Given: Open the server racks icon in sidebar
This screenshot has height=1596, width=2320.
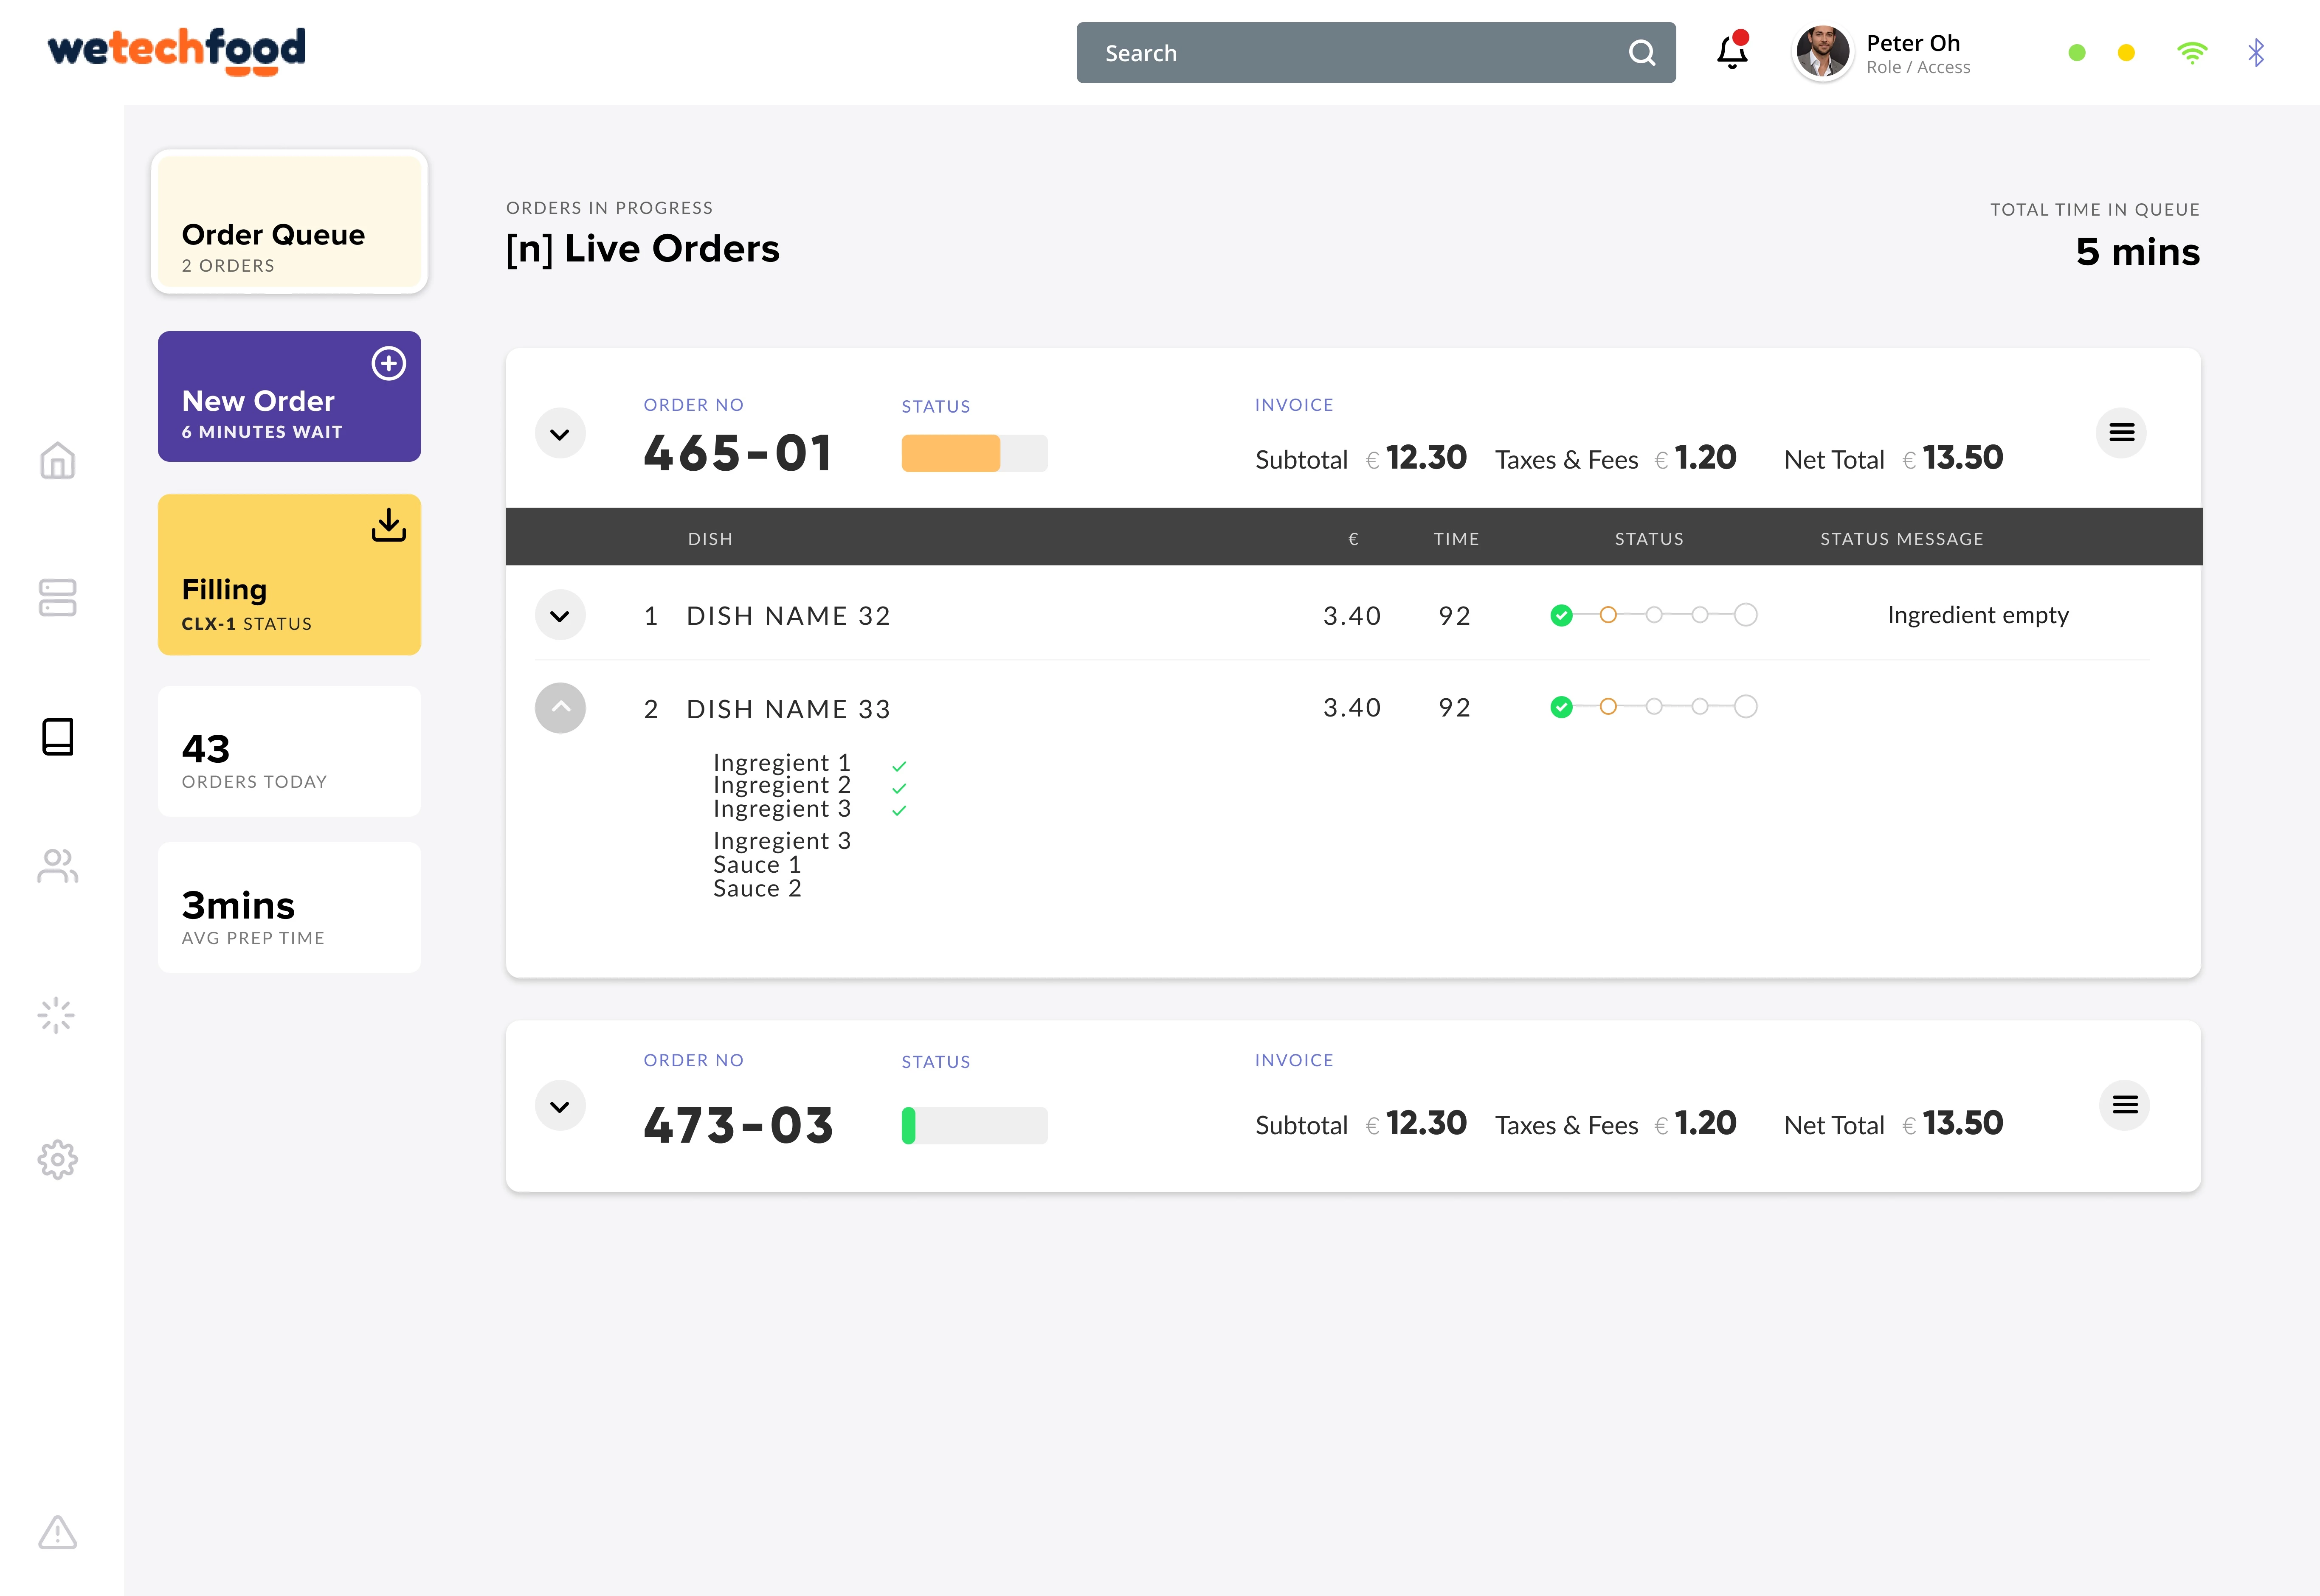Looking at the screenshot, I should pos(57,598).
